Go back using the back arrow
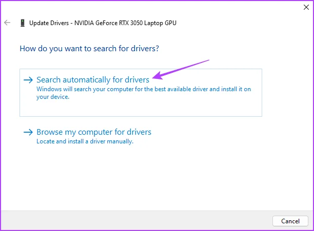 click(x=7, y=23)
